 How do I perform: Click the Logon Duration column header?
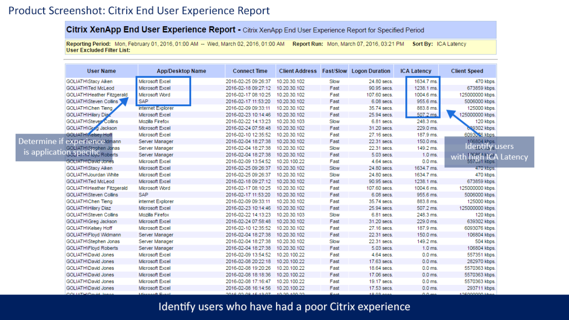[371, 71]
